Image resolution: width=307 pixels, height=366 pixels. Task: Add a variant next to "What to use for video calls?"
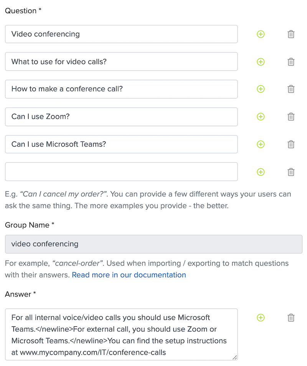(x=261, y=62)
